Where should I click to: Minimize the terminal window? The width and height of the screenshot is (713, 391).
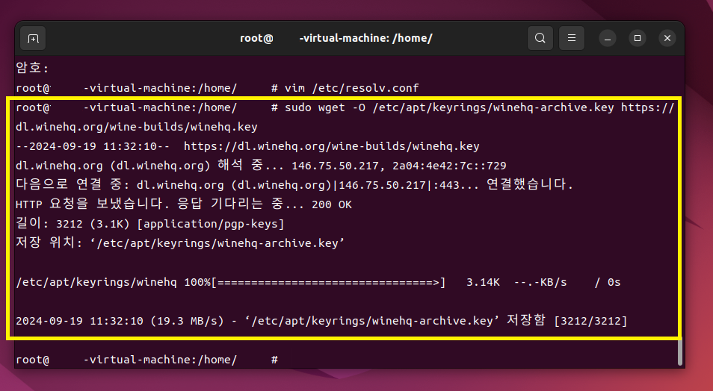coord(607,38)
